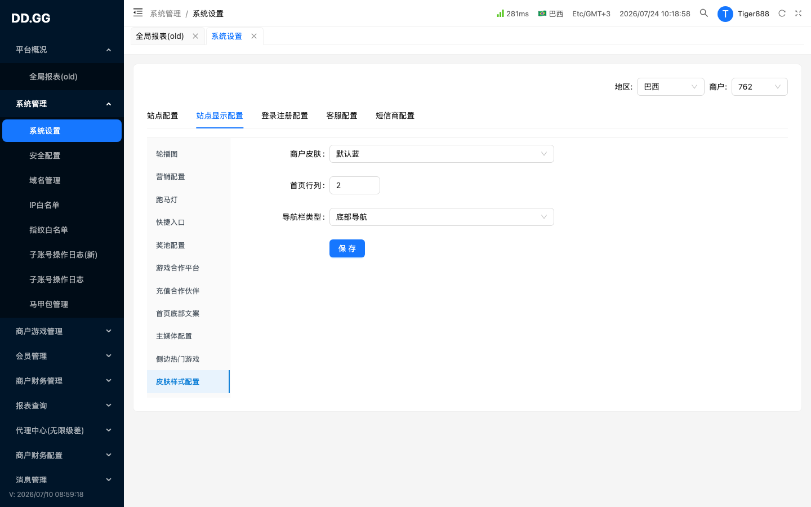Toggle fullscreen icon in header
Image resolution: width=811 pixels, height=507 pixels.
tap(798, 13)
